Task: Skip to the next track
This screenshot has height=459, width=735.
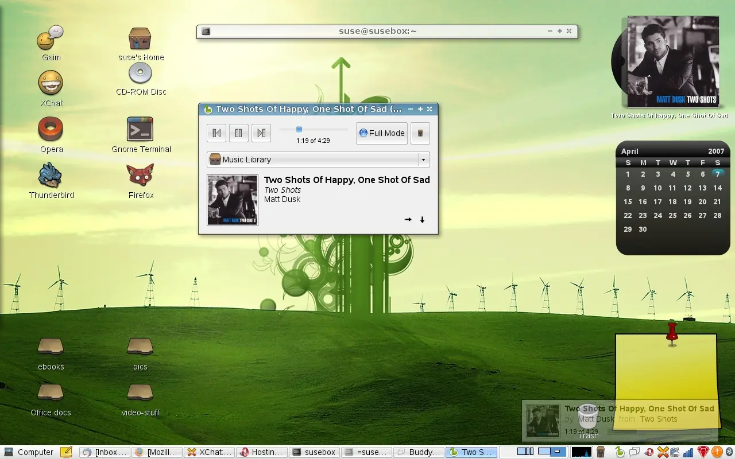Action: (x=261, y=133)
